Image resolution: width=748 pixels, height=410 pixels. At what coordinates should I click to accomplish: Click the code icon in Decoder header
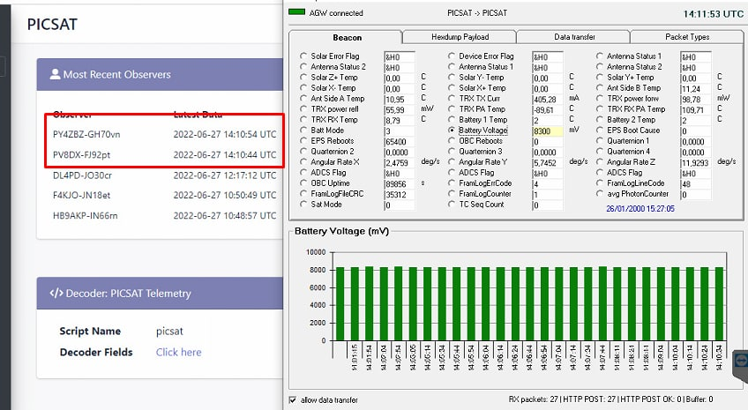[56, 293]
